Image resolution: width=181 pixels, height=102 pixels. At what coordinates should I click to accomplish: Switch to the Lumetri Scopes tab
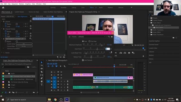[x=19, y=12]
